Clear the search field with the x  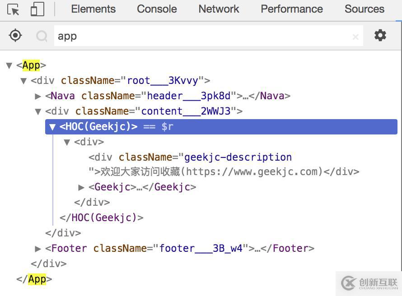[x=355, y=37]
